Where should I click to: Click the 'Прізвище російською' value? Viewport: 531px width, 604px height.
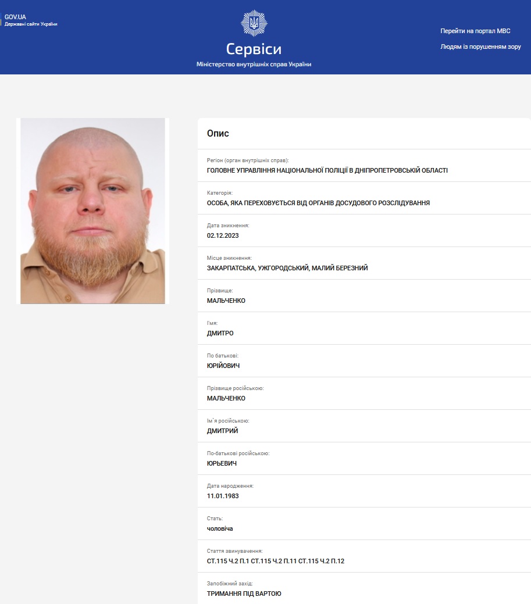coord(226,398)
